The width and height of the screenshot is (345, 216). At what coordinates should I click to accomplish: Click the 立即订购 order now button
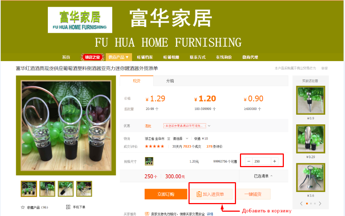pyautogui.click(x=166, y=194)
